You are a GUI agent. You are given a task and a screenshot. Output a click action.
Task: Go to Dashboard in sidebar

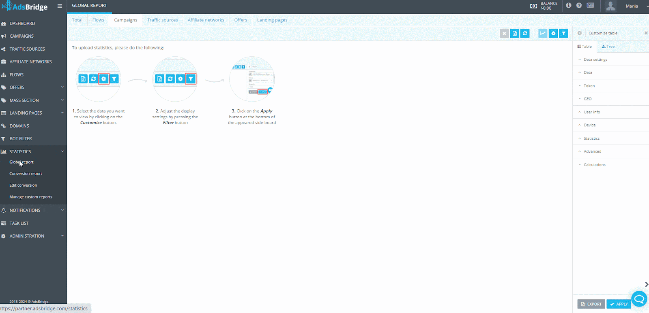[33, 23]
